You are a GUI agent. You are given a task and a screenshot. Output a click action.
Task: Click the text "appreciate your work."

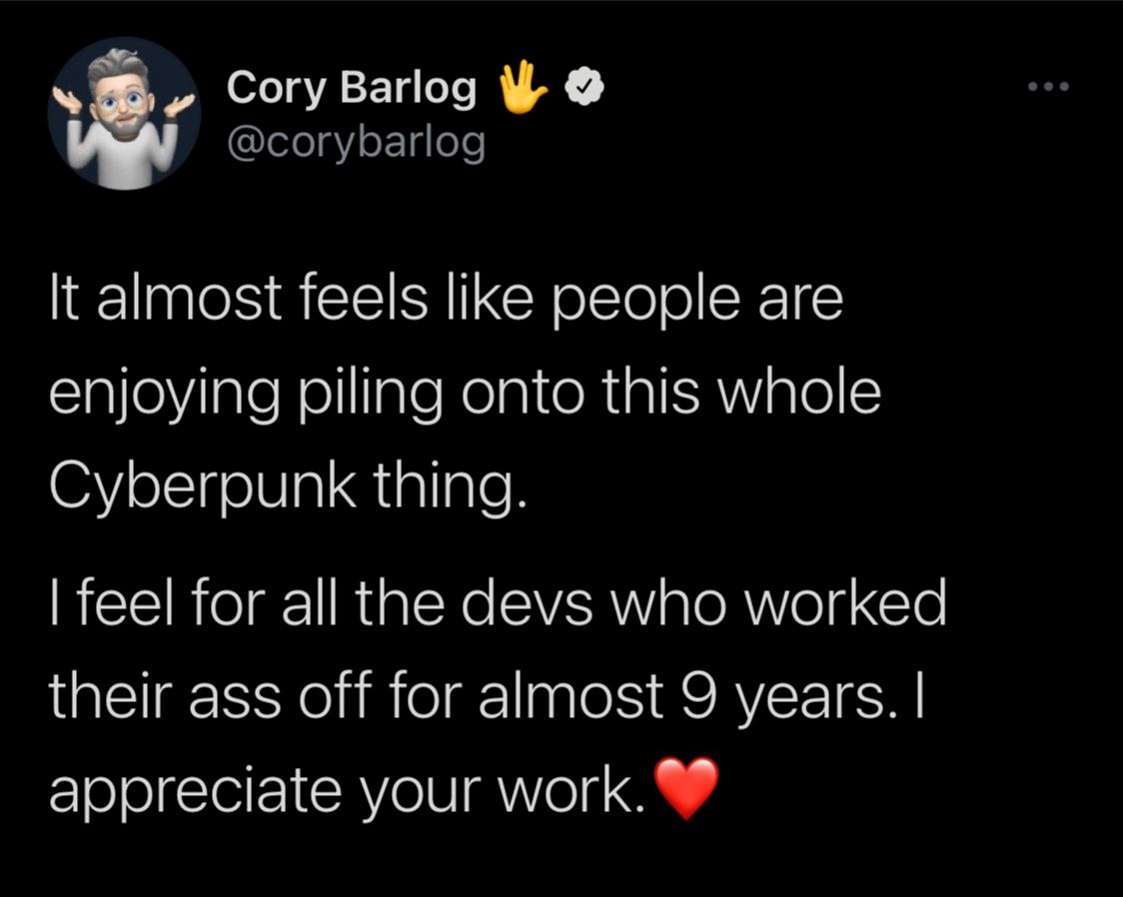[x=347, y=789]
